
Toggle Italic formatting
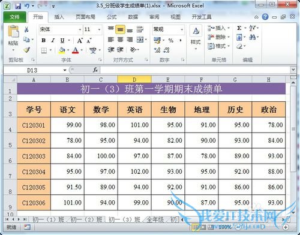tap(53, 40)
